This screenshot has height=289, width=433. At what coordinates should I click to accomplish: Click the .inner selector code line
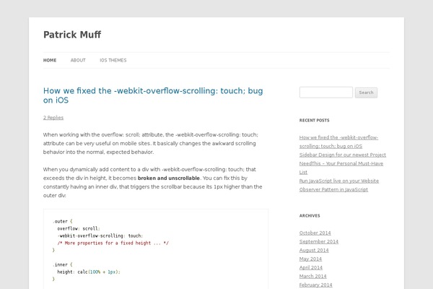coord(62,264)
